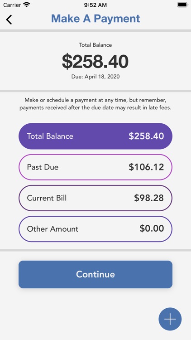The height and width of the screenshot is (340, 191).
Task: Tap the Continue button
Action: click(x=95, y=274)
